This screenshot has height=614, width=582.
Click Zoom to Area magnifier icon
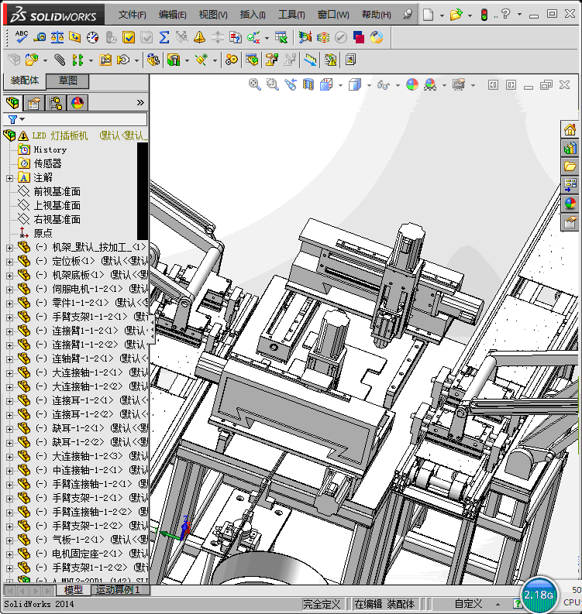pyautogui.click(x=272, y=84)
